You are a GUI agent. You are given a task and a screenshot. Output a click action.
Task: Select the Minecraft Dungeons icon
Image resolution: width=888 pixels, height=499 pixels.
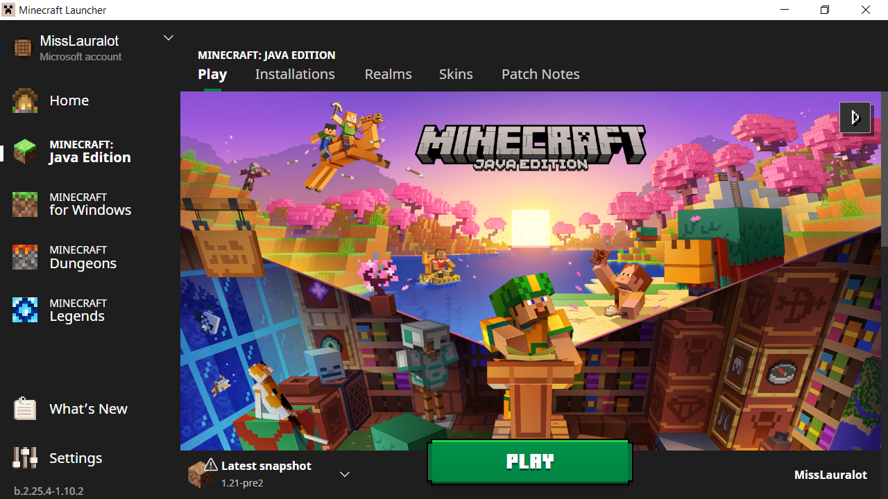(25, 257)
